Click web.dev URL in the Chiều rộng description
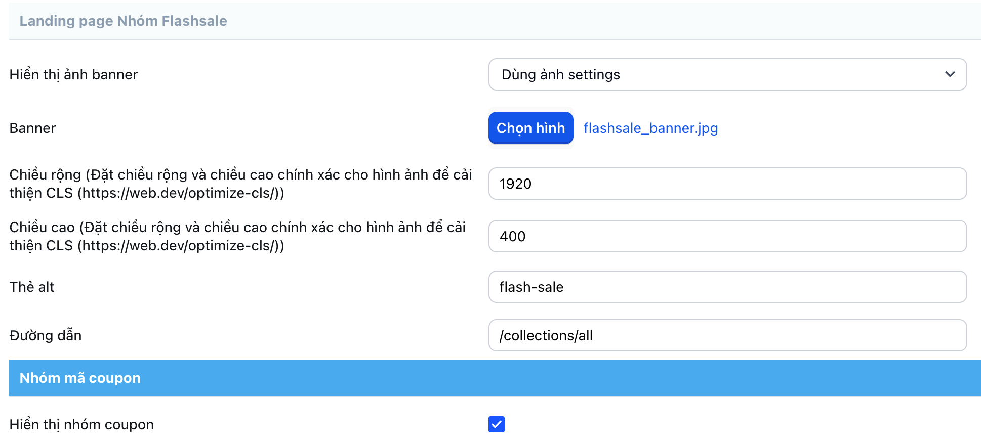This screenshot has width=981, height=447. (180, 193)
